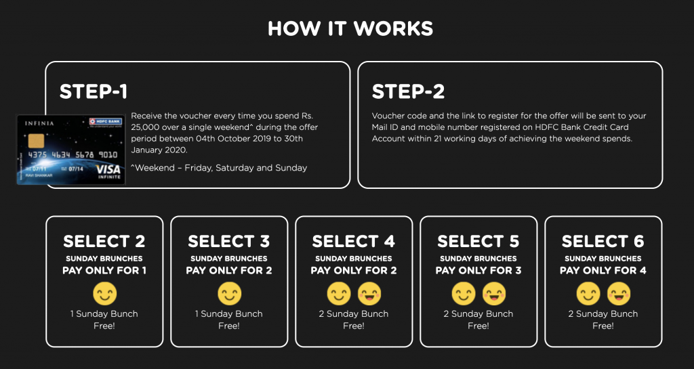
Task: Click the HOW IT WORKS title
Action: [x=350, y=28]
